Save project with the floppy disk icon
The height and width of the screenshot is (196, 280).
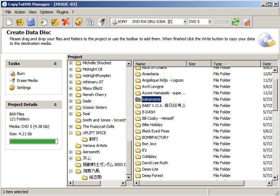pyautogui.click(x=31, y=22)
